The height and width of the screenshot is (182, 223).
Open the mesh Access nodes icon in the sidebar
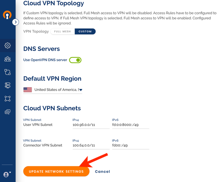(x=8, y=98)
